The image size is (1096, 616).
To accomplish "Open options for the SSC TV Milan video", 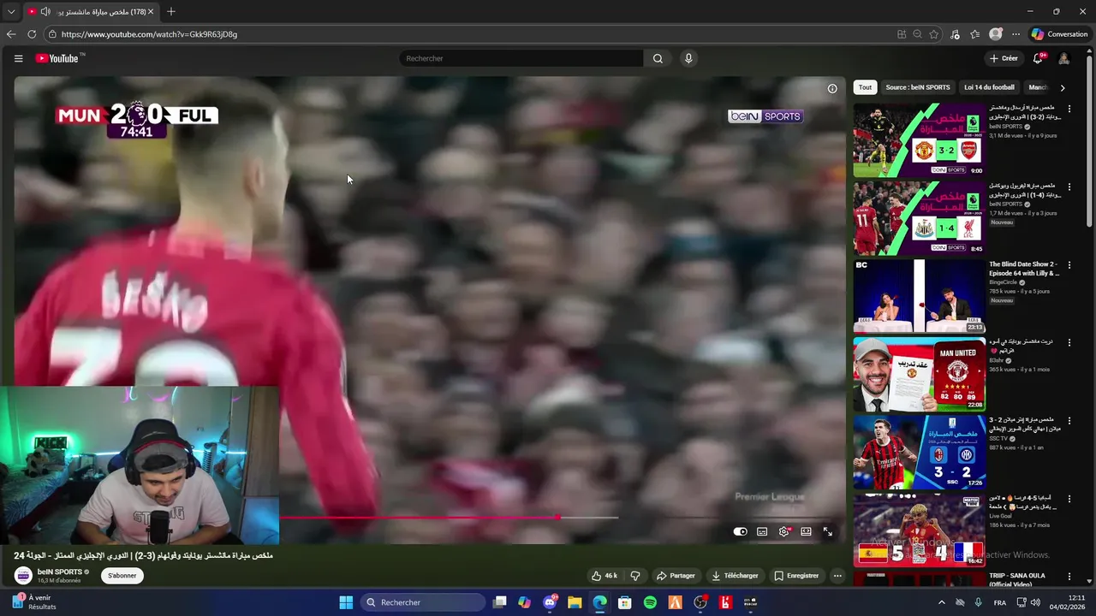I will 1069,421.
